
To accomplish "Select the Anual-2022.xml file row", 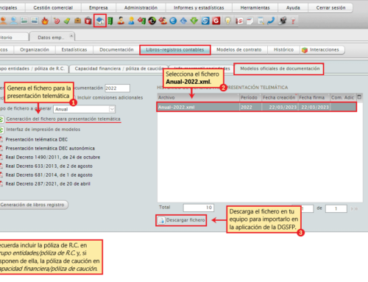I will point(256,107).
